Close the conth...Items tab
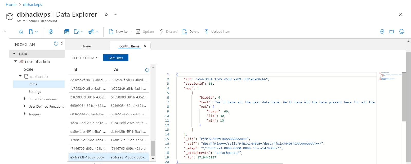Image resolution: width=411 pixels, height=164 pixels. [x=145, y=46]
